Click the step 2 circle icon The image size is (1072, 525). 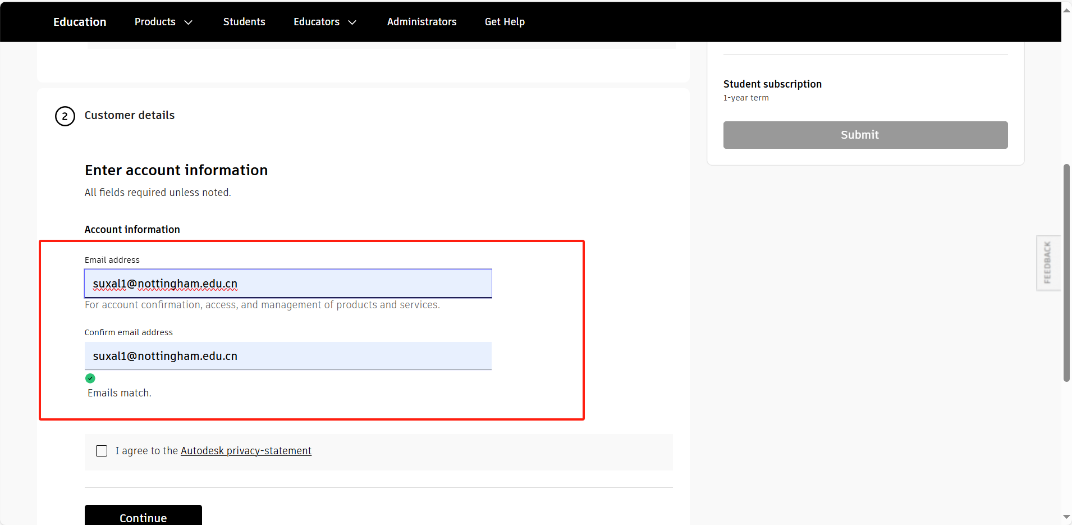tap(65, 116)
